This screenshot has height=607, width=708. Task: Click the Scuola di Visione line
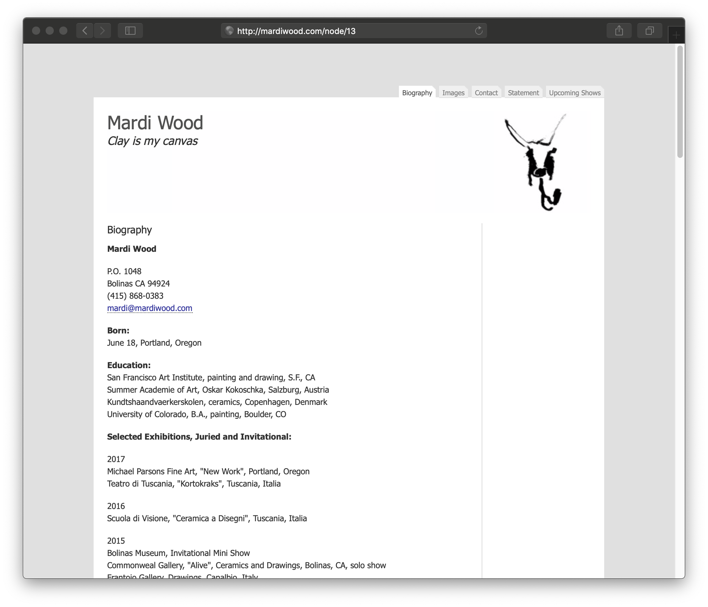click(207, 519)
